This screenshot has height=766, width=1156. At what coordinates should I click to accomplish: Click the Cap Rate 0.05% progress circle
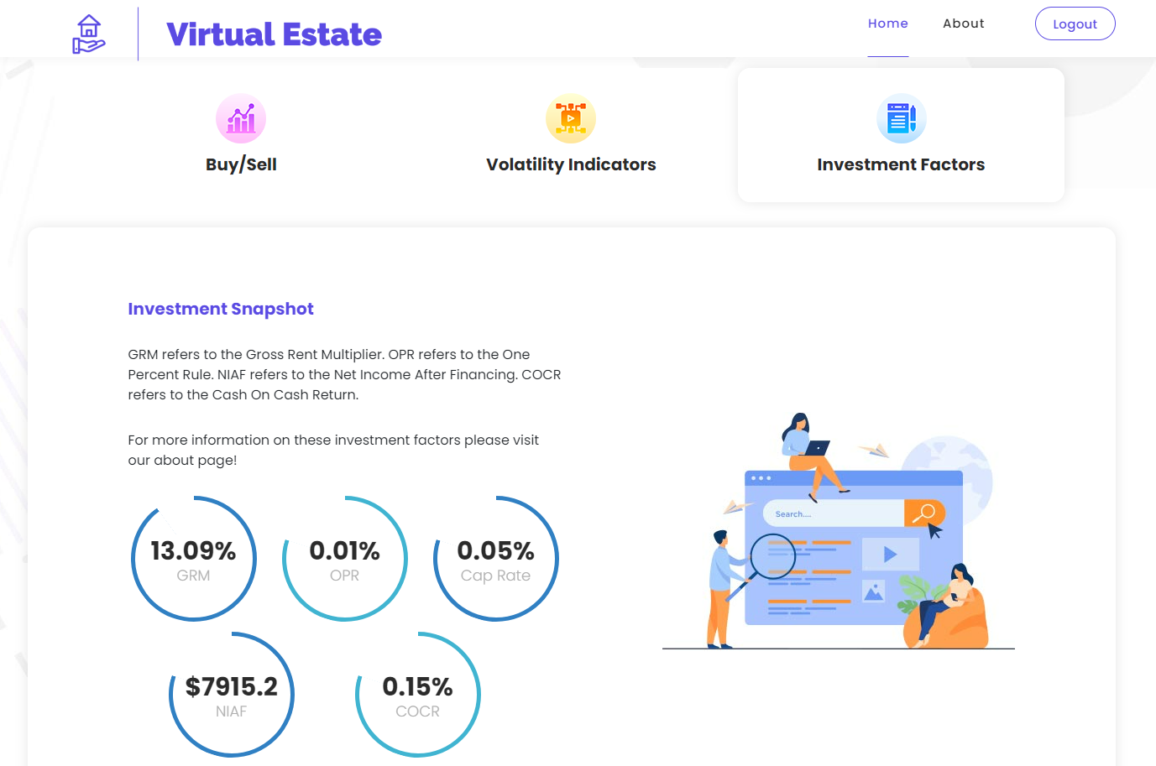[496, 559]
